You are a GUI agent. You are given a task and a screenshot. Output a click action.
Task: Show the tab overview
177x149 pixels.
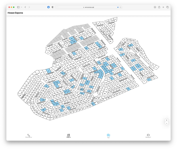pos(167,7)
